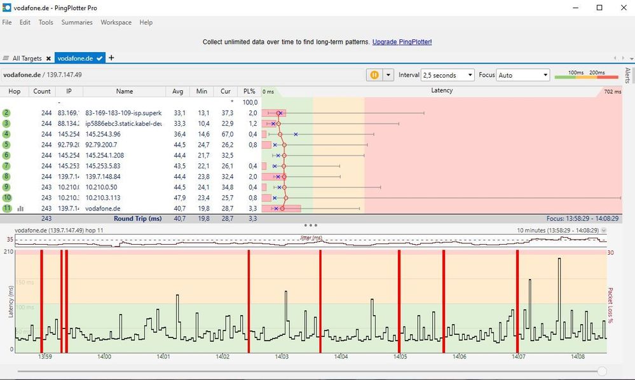The image size is (635, 380).
Task: Click the vodafone.de name in hop 11 row
Action: [x=103, y=208]
